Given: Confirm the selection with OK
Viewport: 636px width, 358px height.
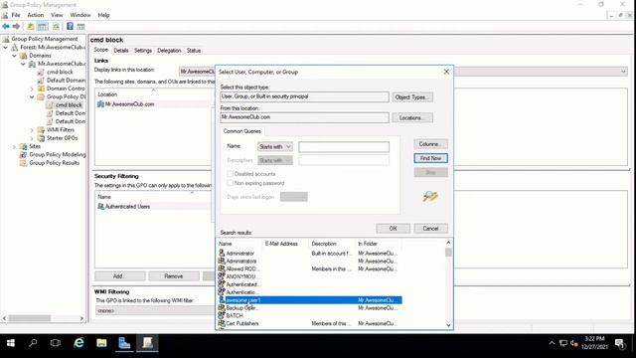Looking at the screenshot, I should 394,229.
